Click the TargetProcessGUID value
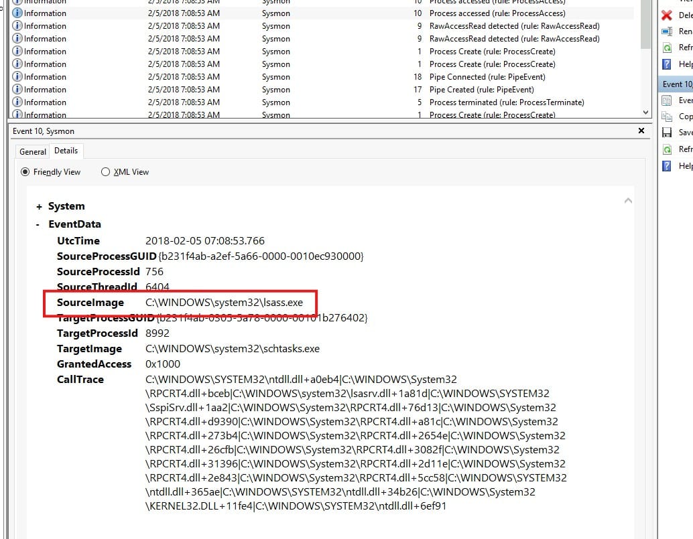 click(262, 318)
